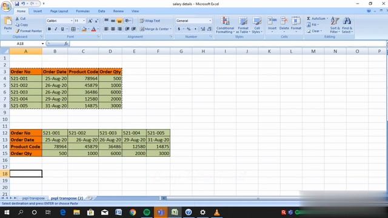Switch to the Review tab
Viewport: 388px width, 218px height.
[118, 11]
